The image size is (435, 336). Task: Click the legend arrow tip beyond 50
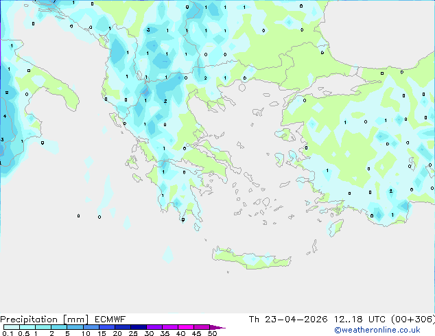(217, 327)
